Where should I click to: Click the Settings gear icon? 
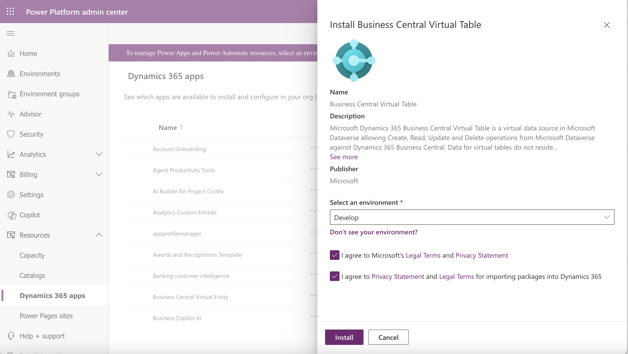[11, 195]
